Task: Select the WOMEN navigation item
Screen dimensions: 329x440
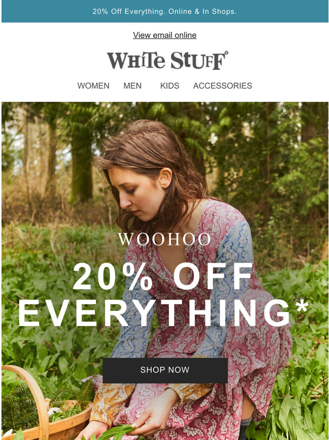Action: click(x=93, y=86)
